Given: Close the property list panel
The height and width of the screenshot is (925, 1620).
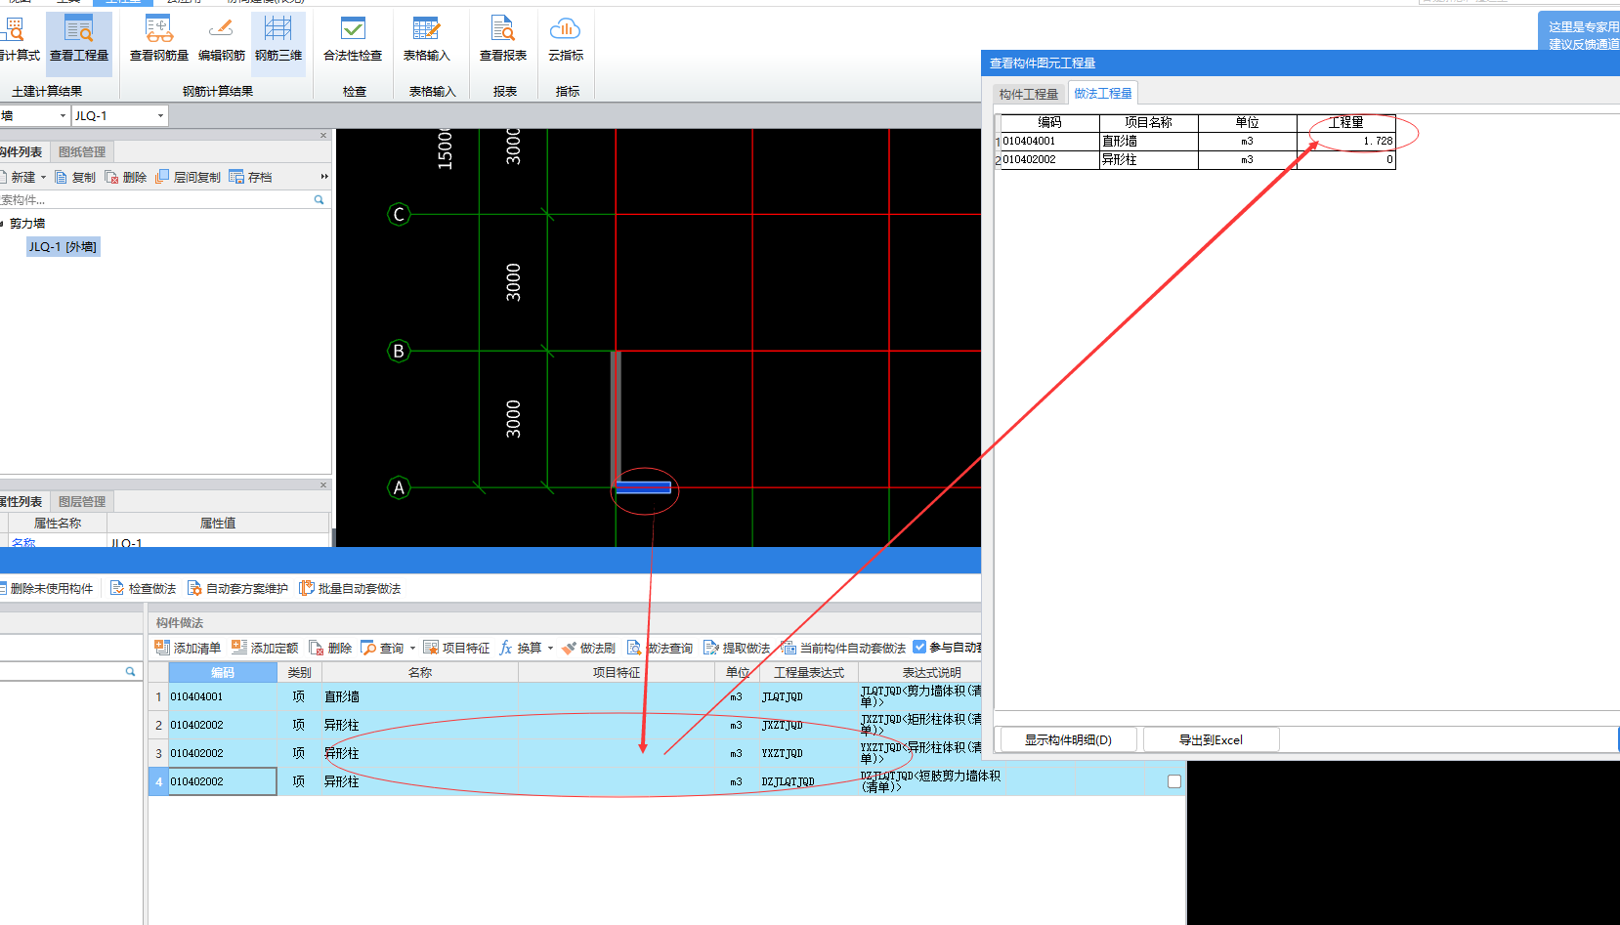Looking at the screenshot, I should click(323, 485).
